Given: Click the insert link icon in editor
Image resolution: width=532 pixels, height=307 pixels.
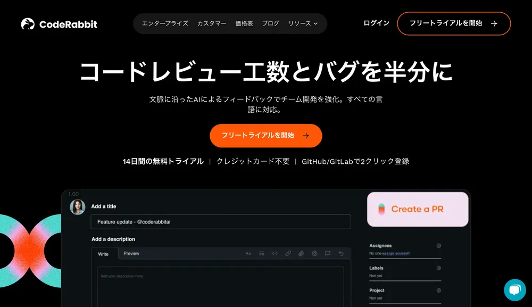Looking at the screenshot, I should pos(288,254).
